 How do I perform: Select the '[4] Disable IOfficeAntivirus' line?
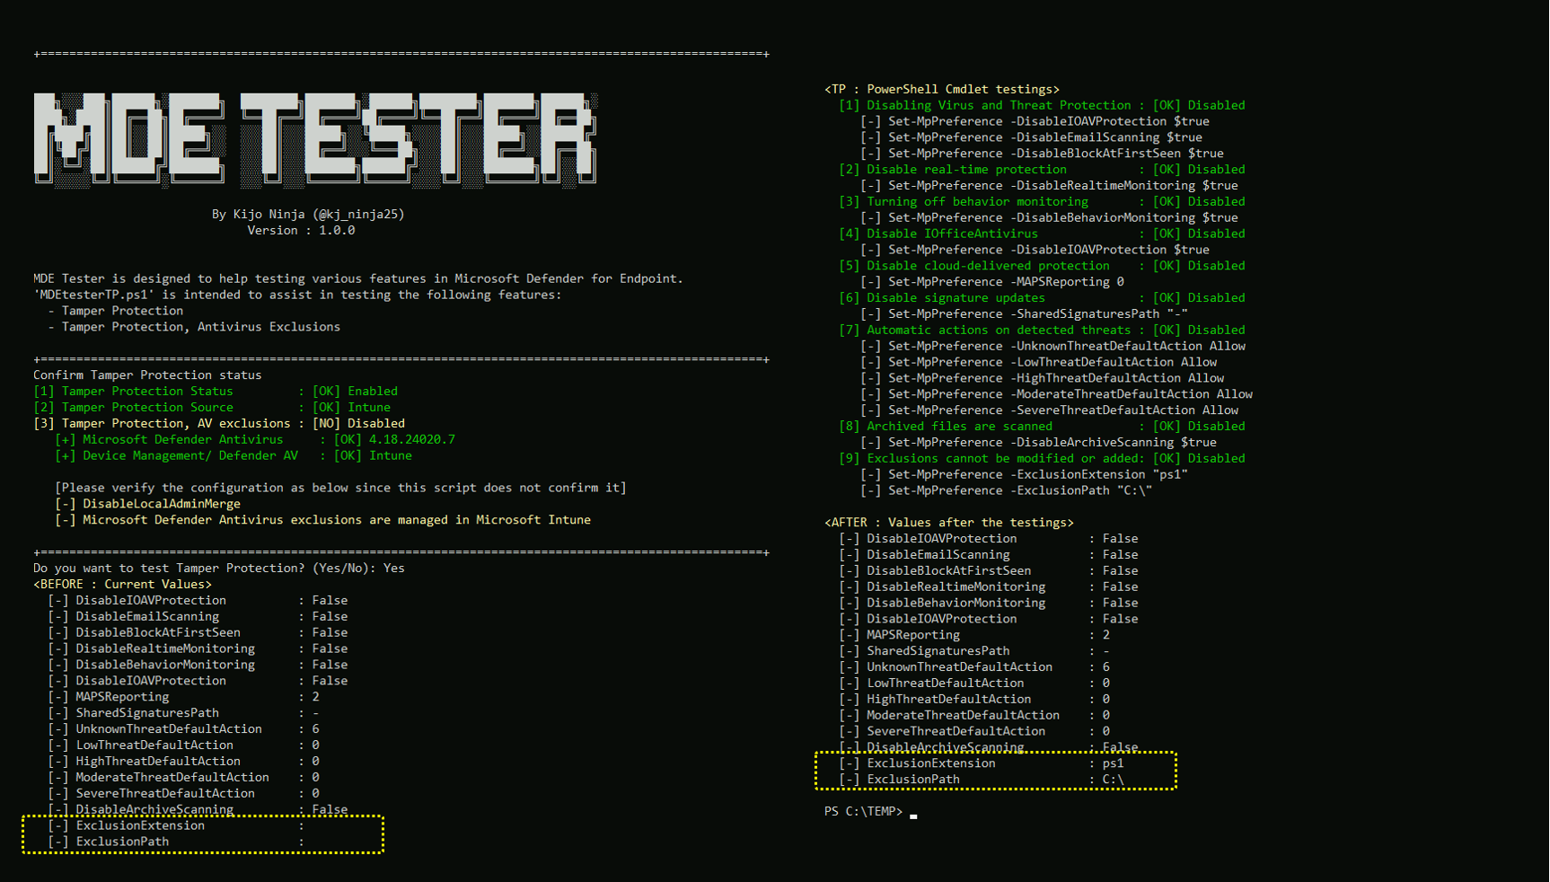click(x=1042, y=234)
